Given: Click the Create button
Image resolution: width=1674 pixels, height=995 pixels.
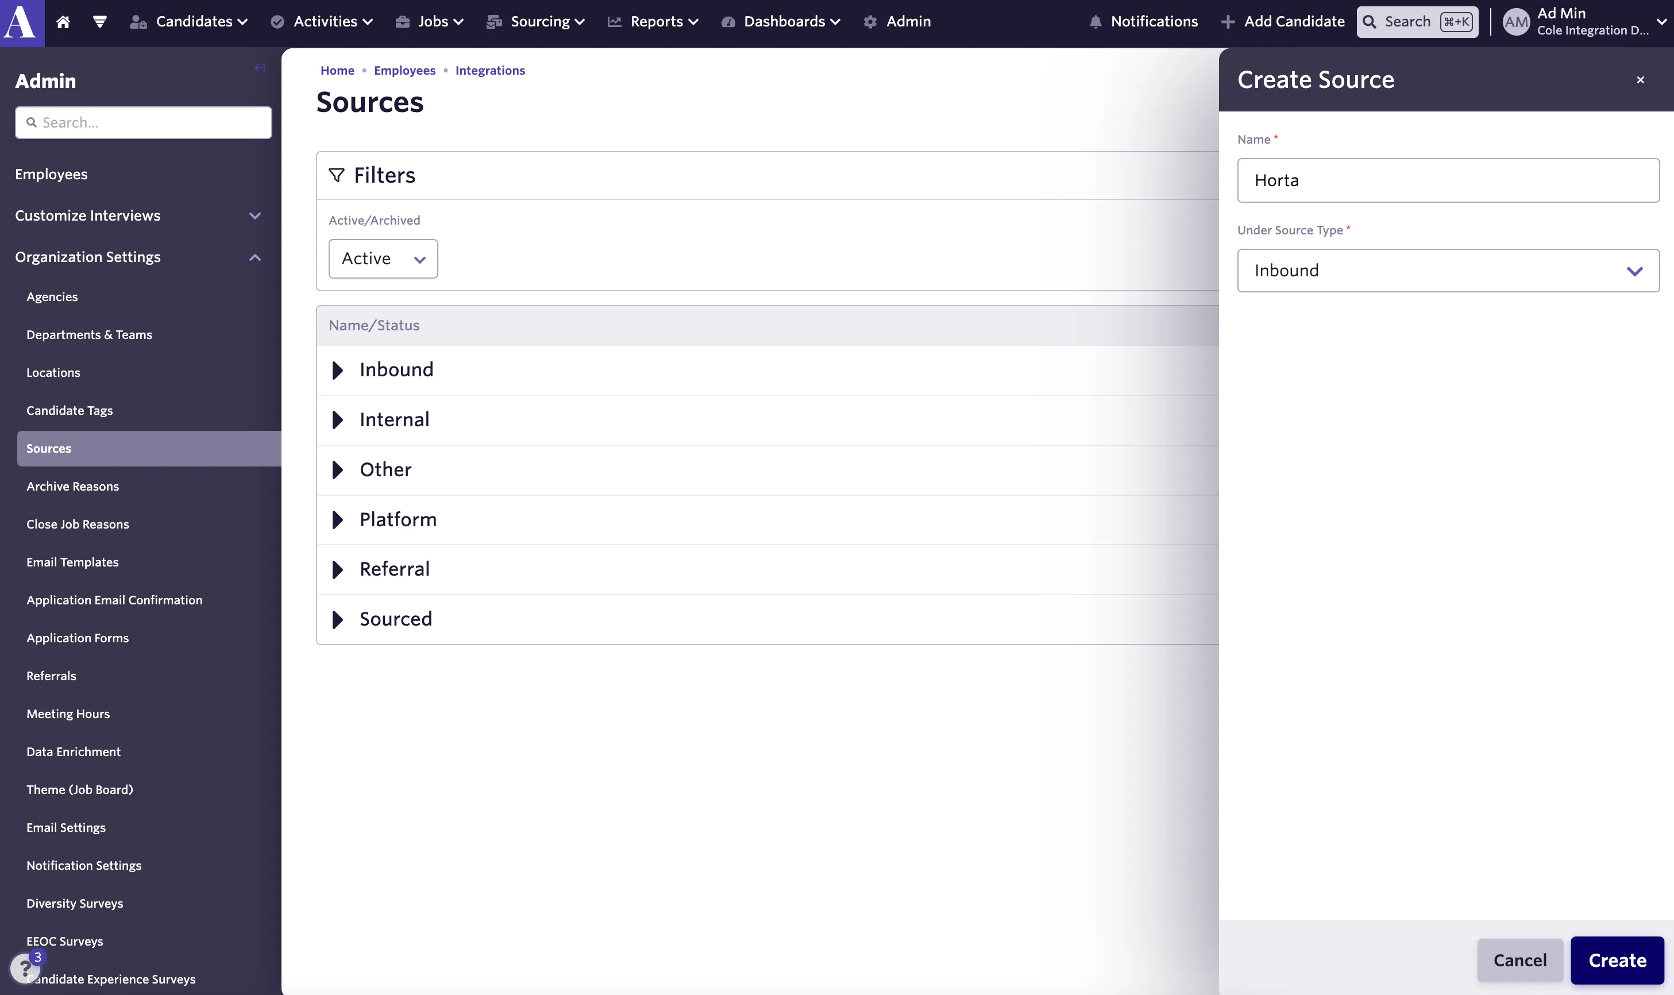Looking at the screenshot, I should 1617,960.
